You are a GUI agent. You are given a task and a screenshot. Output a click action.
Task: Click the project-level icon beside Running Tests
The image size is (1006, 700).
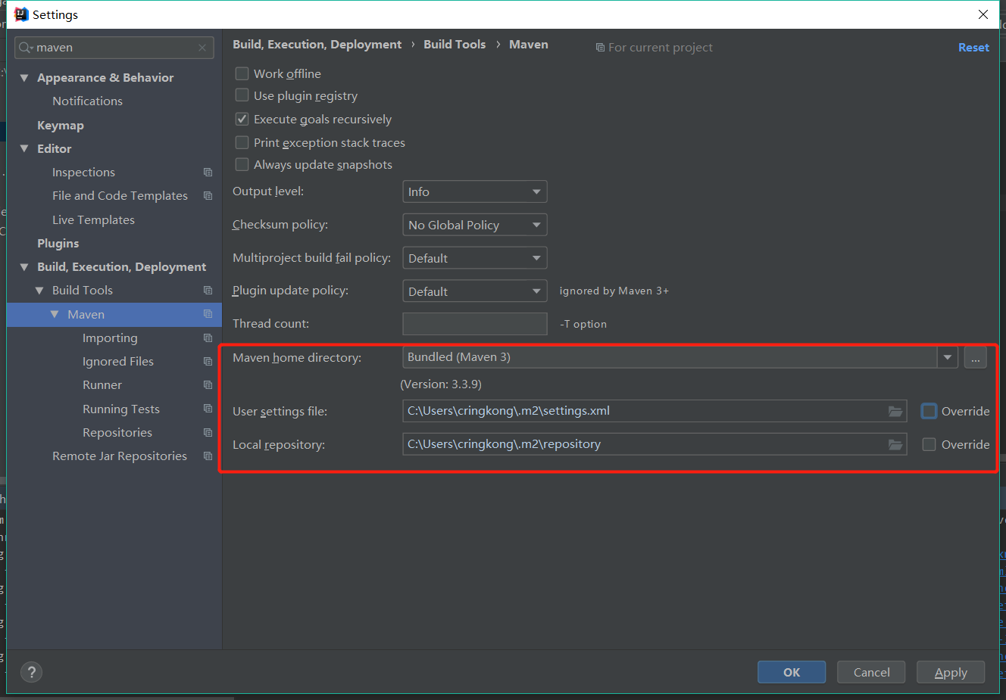208,409
